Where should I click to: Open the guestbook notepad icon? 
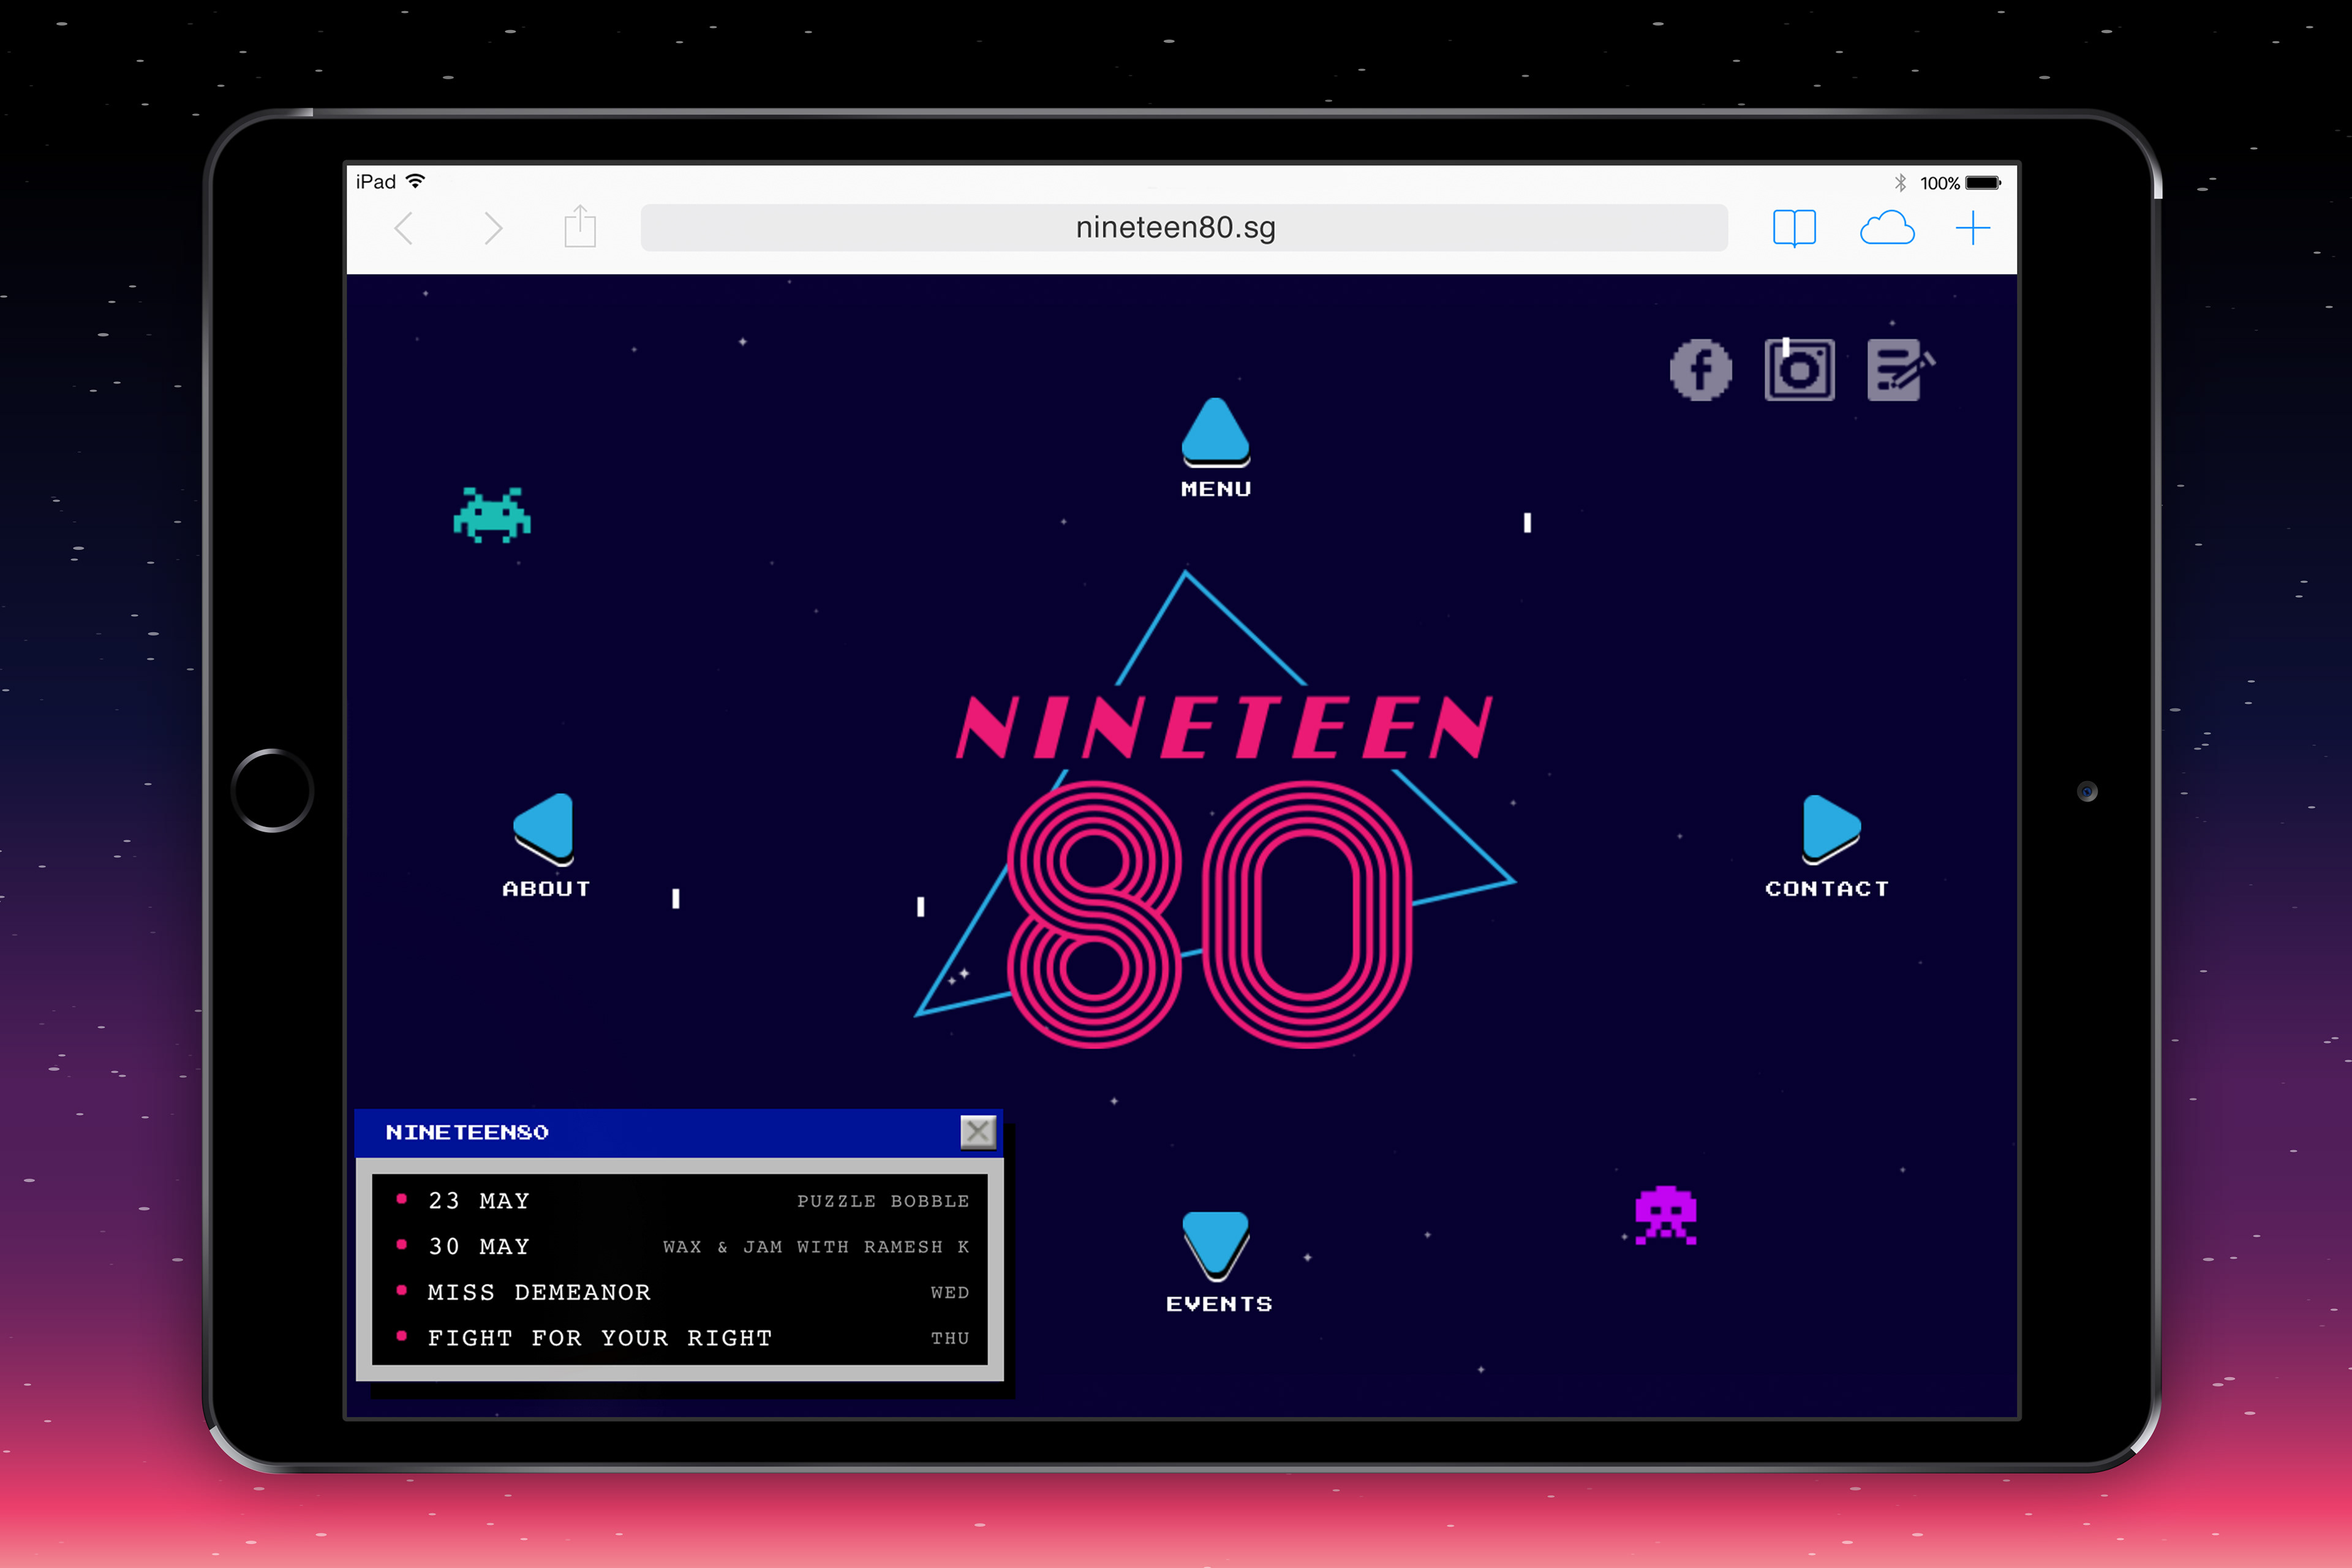coord(1901,370)
